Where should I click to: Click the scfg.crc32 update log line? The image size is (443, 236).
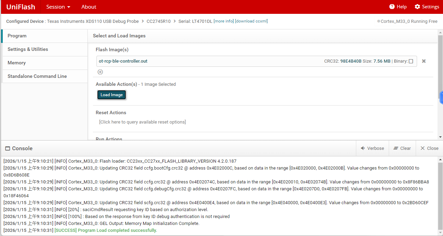216,202
